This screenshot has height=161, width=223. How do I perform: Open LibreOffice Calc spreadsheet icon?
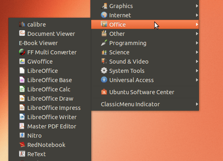pos(22,89)
